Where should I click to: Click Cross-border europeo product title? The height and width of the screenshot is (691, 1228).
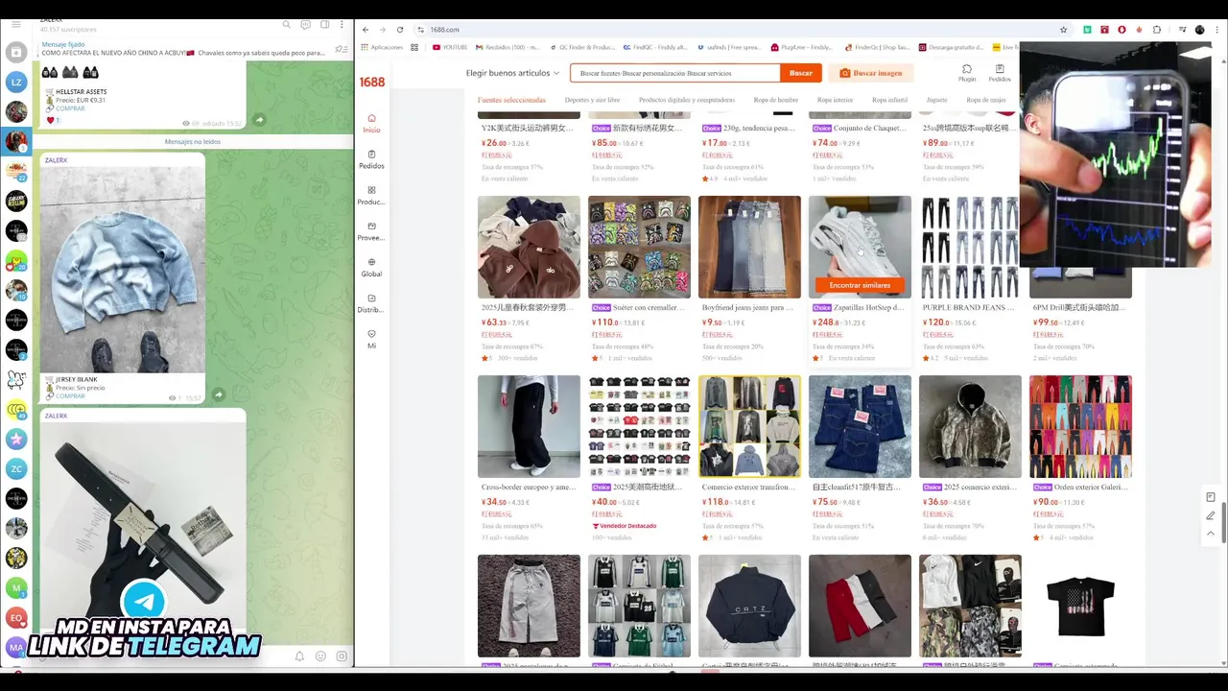pos(529,488)
